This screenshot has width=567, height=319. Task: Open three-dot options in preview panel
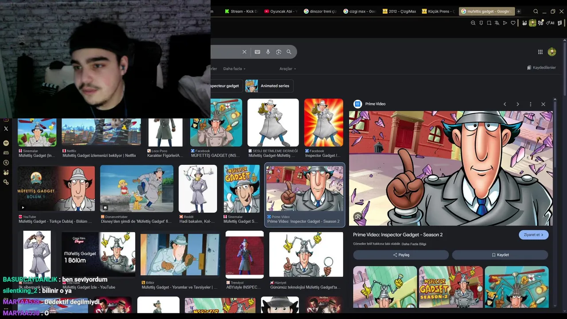point(530,104)
